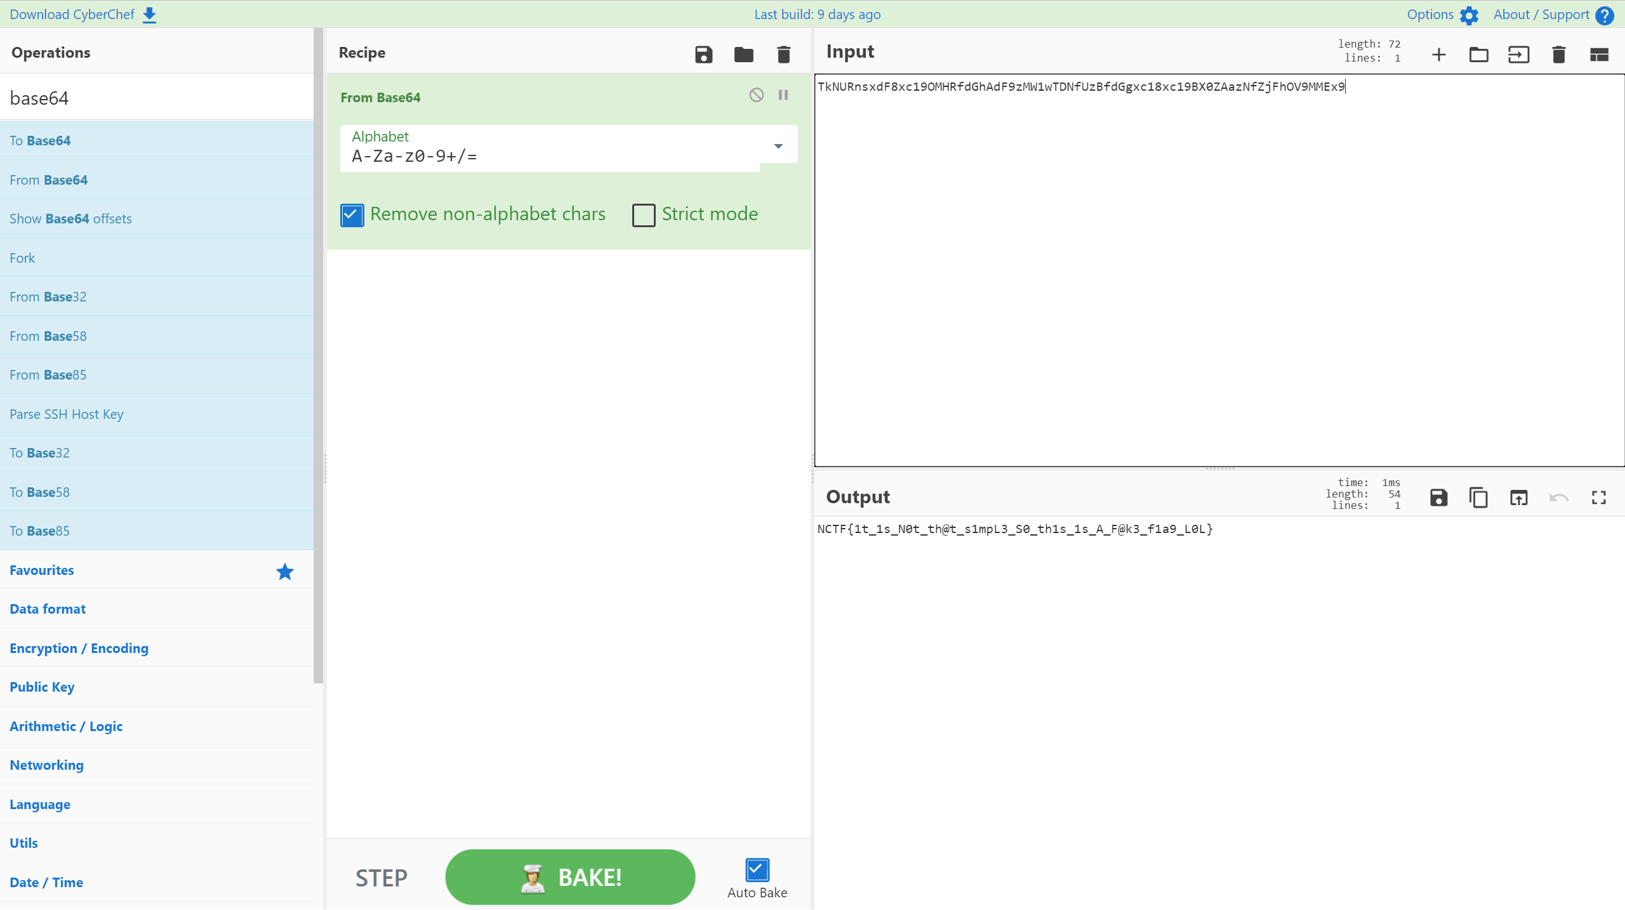Image resolution: width=1625 pixels, height=910 pixels.
Task: Enable the Strict mode checkbox
Action: 643,215
